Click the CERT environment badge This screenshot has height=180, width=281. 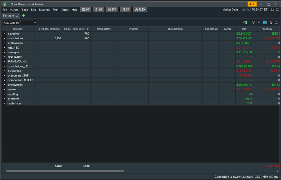[252, 4]
